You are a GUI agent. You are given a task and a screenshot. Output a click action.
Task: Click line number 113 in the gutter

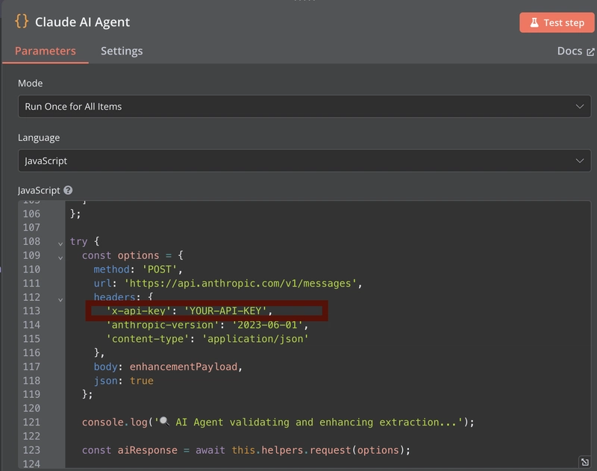point(31,311)
